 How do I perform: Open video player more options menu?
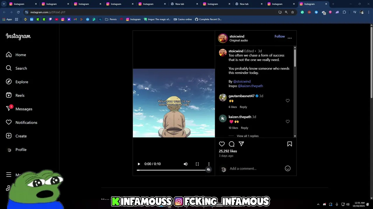pos(209,164)
